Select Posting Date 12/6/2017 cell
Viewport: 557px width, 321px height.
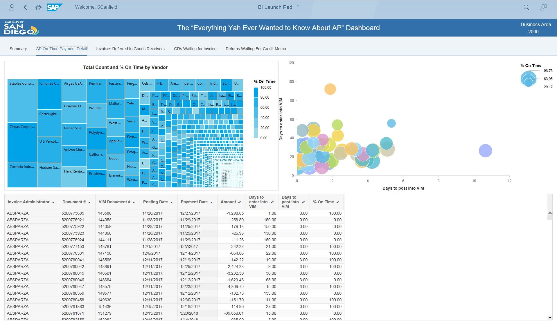[x=159, y=253]
